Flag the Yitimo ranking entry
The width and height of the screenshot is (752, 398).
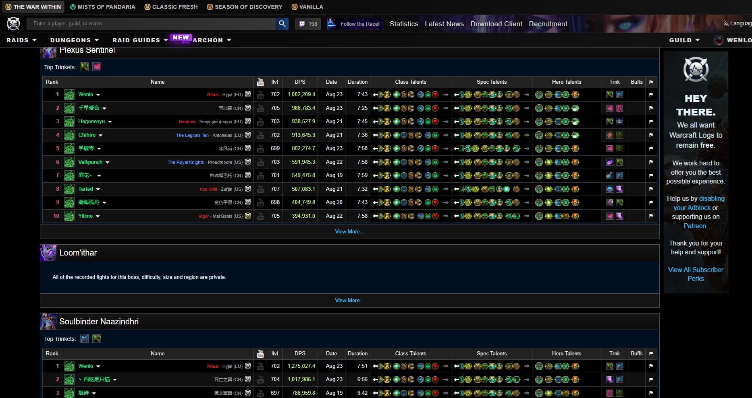pyautogui.click(x=651, y=216)
